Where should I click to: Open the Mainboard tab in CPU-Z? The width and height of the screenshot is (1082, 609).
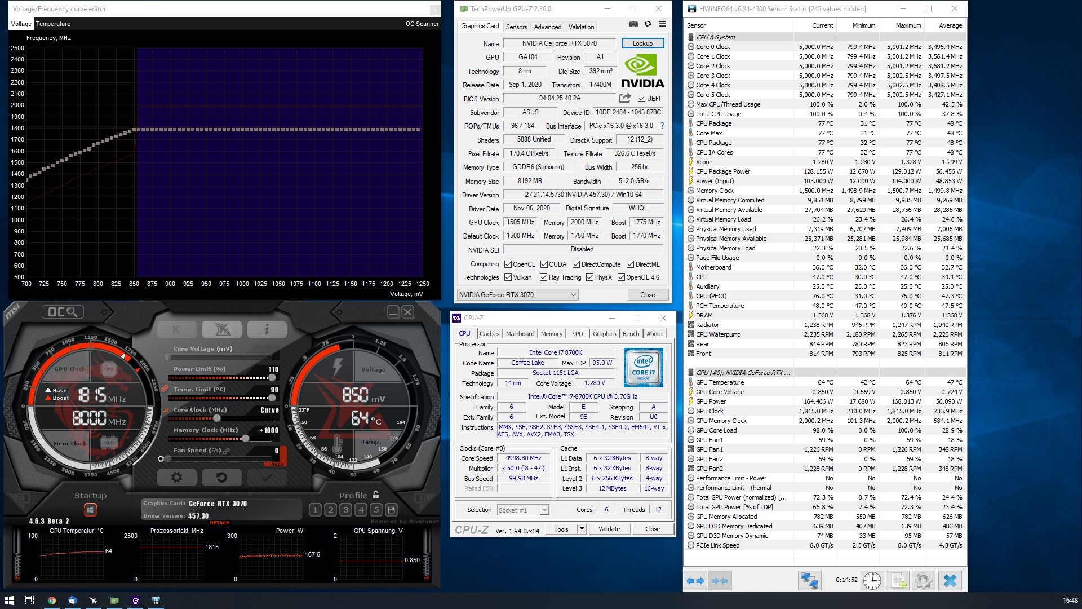click(520, 334)
